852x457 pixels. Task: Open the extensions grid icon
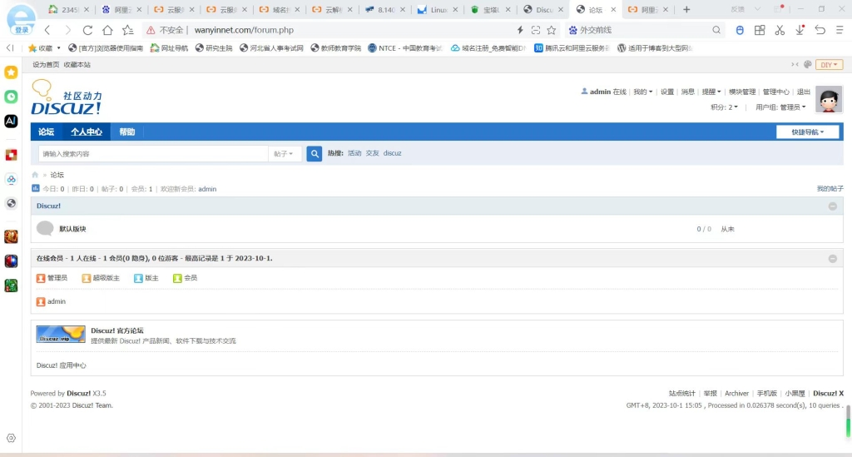[760, 30]
